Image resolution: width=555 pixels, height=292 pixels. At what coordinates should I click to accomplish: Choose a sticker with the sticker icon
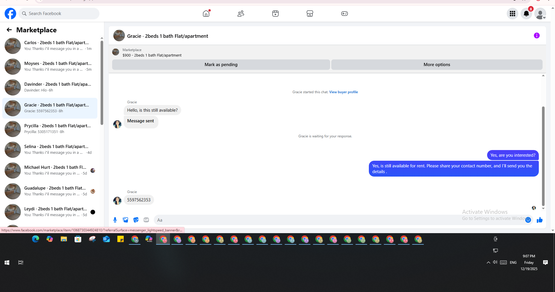click(136, 220)
